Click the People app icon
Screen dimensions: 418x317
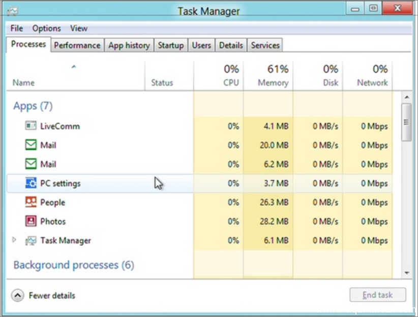pos(31,202)
